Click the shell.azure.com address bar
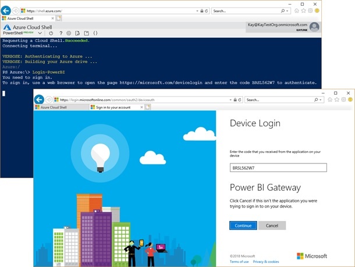The image size is (355, 267). click(x=109, y=11)
